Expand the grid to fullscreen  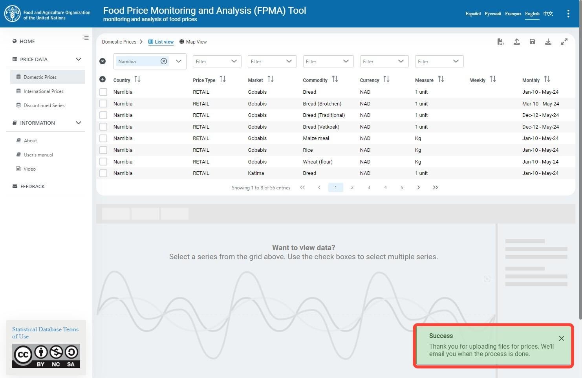click(564, 42)
